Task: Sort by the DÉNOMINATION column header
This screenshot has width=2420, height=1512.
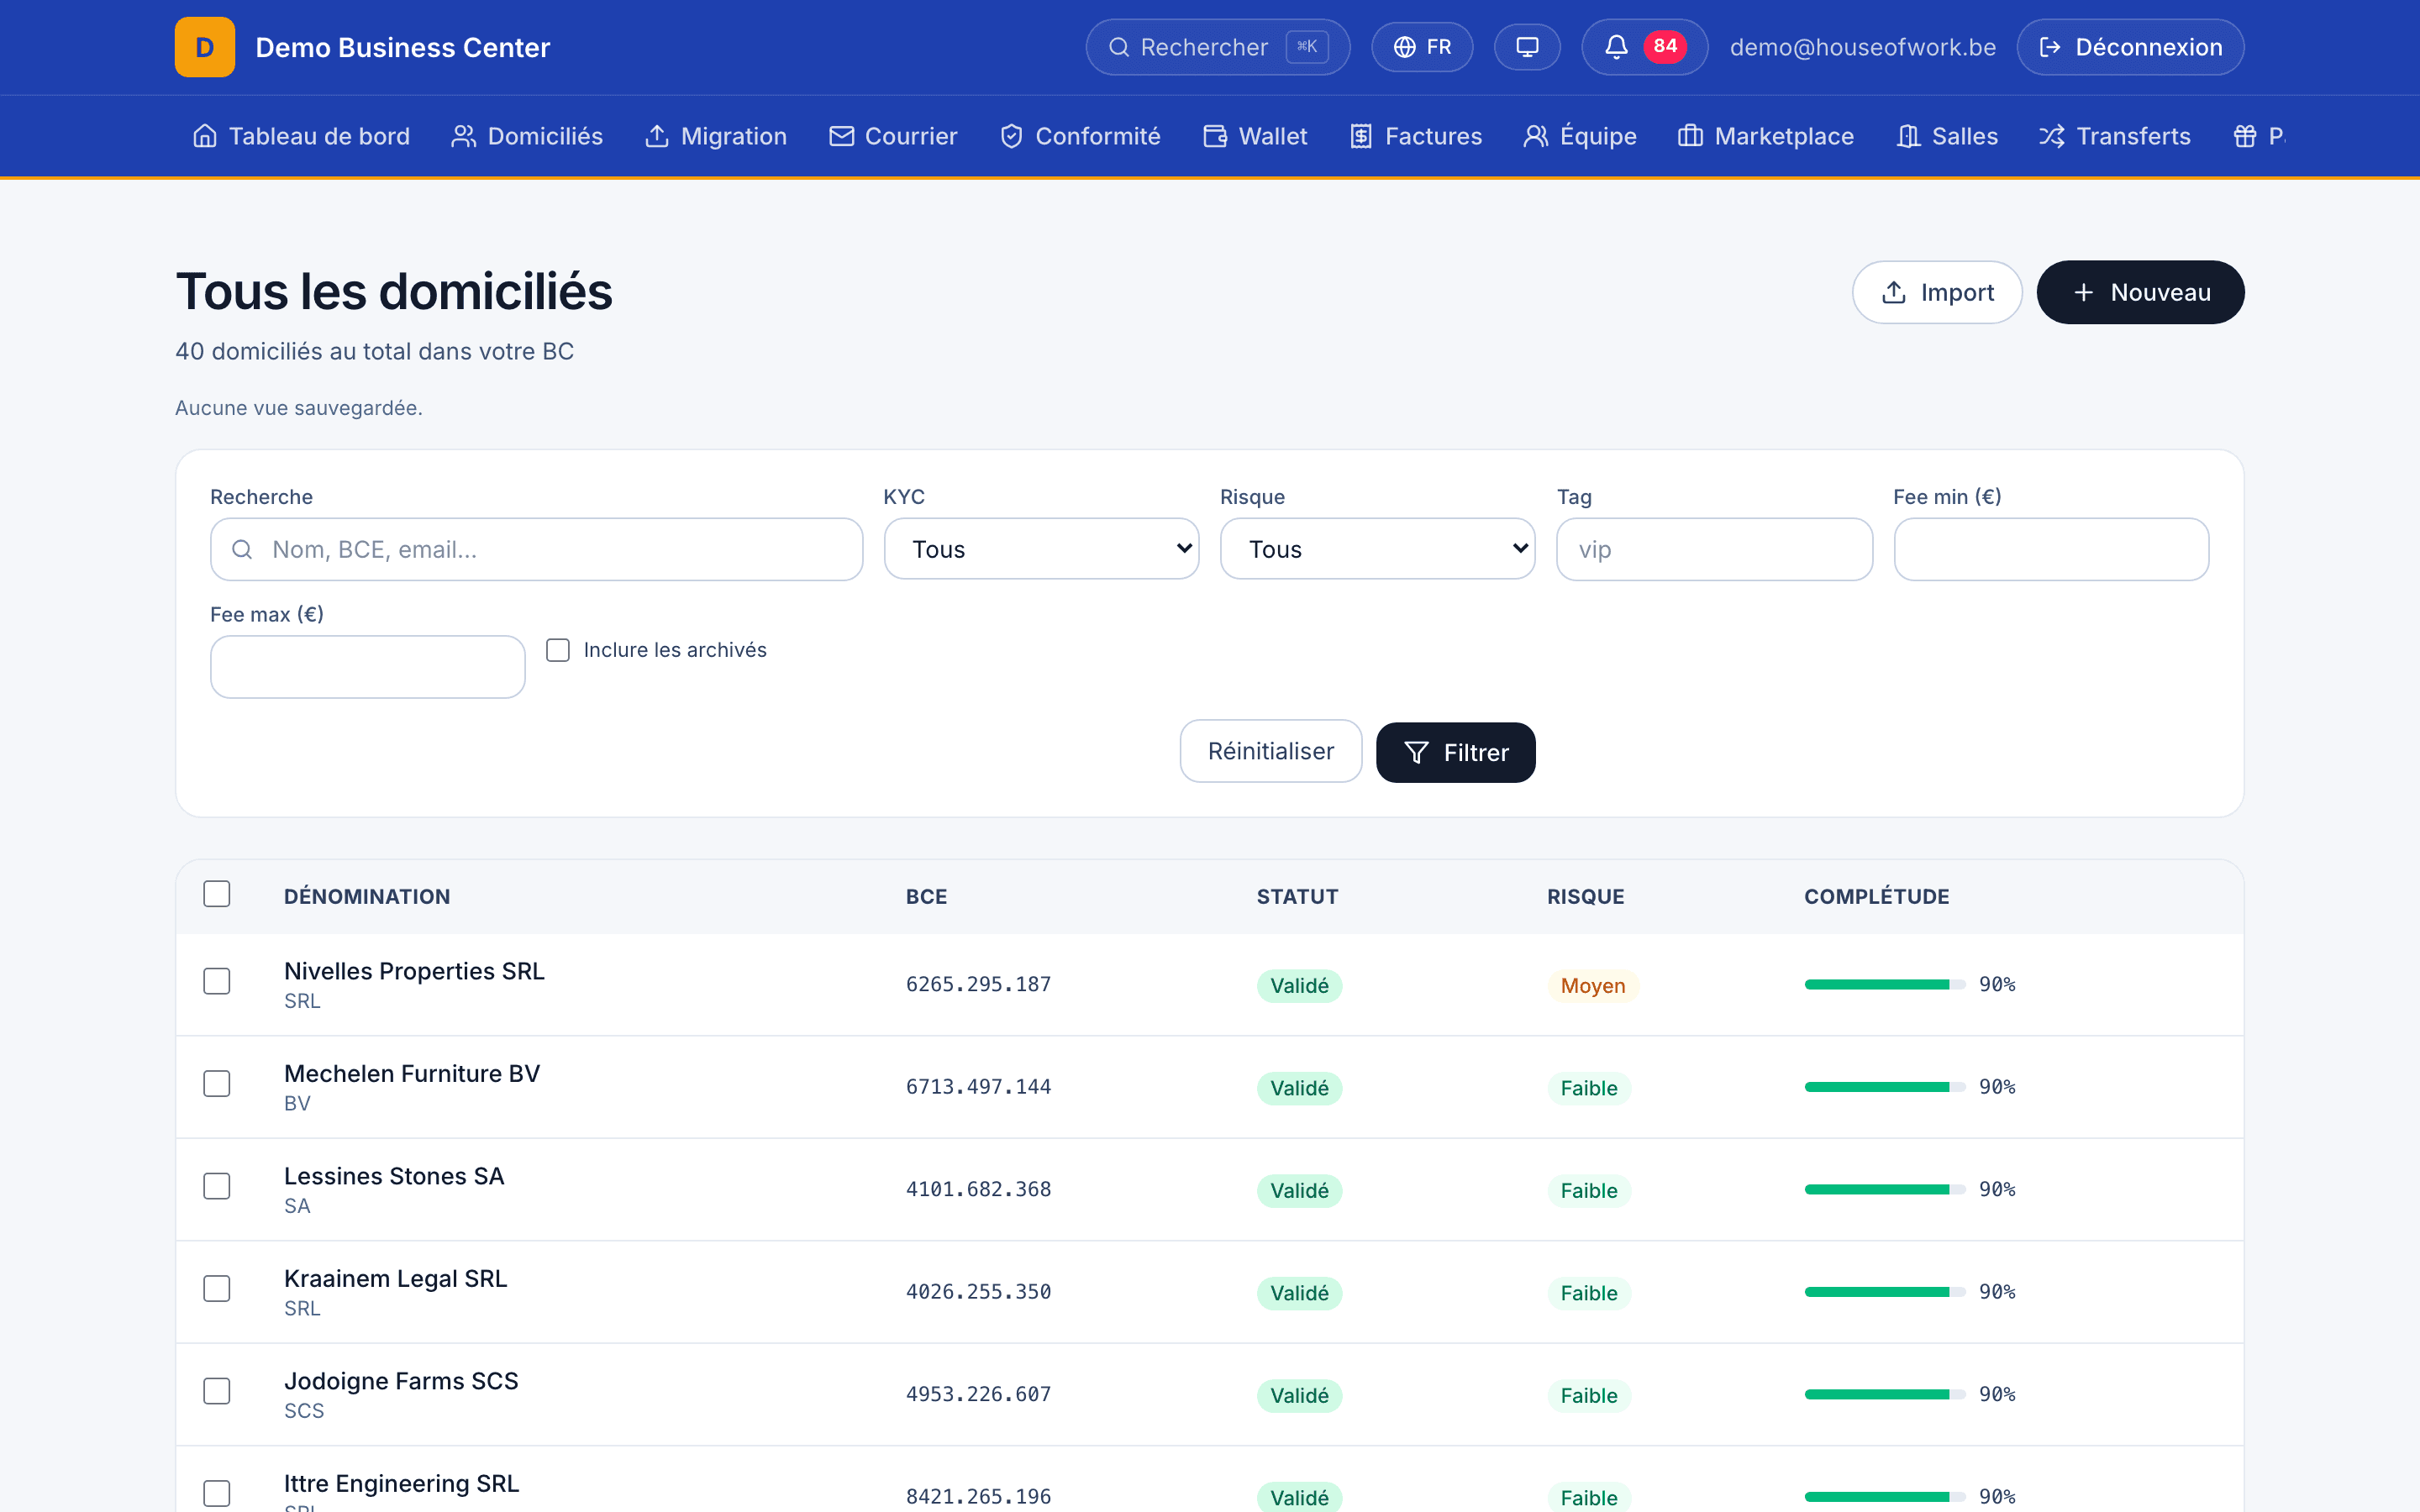Action: click(x=367, y=896)
